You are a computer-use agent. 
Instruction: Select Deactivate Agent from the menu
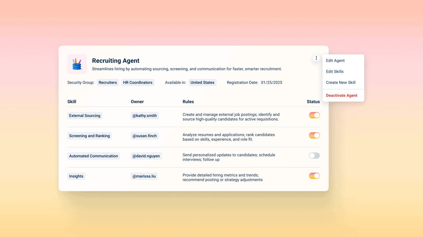(x=341, y=95)
